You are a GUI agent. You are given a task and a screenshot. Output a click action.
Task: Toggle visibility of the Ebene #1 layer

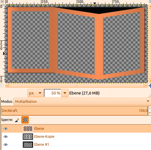coord(5,145)
